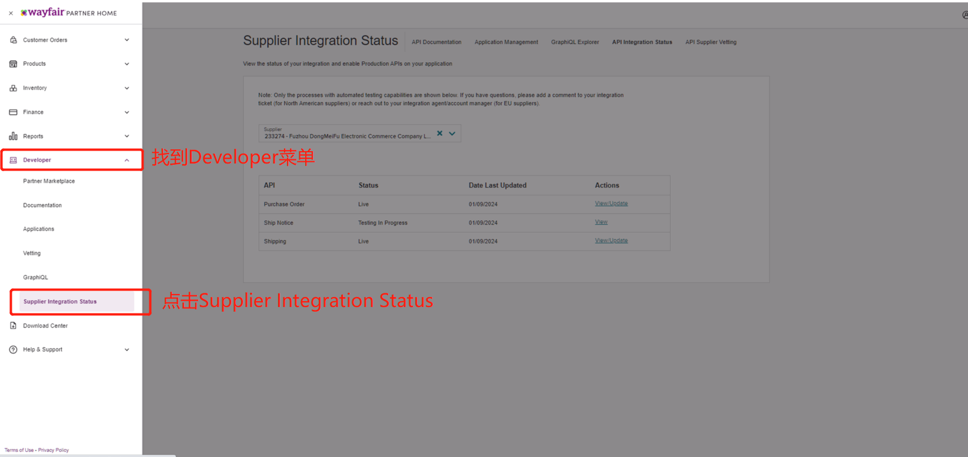Click the Supplier Integration Status page heading
This screenshot has height=457, width=968.
point(321,41)
